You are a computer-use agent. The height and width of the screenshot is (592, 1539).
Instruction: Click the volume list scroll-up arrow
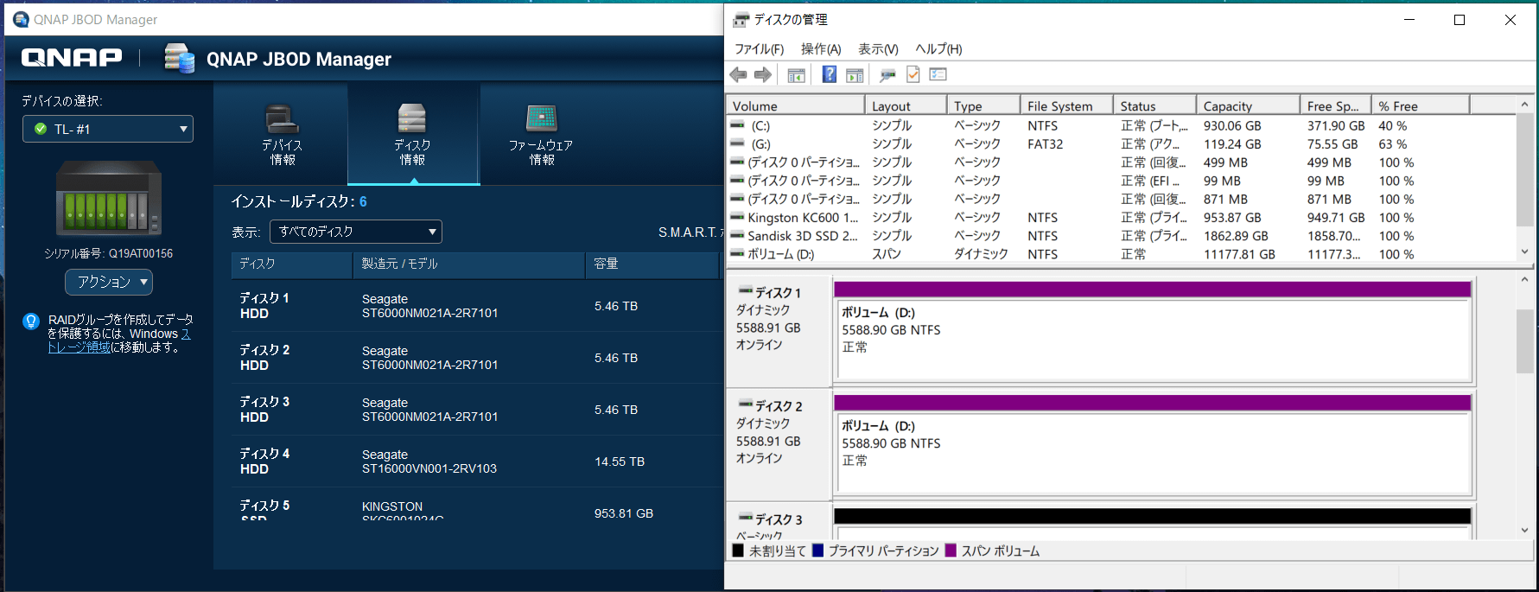(1524, 105)
